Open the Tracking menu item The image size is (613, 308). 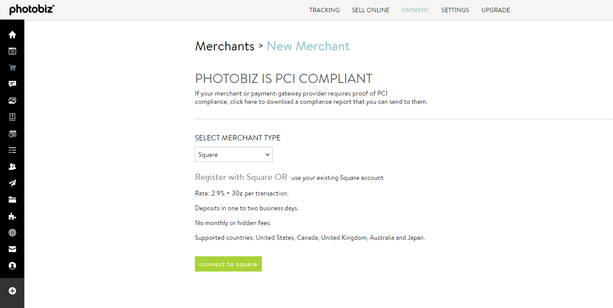pos(324,10)
